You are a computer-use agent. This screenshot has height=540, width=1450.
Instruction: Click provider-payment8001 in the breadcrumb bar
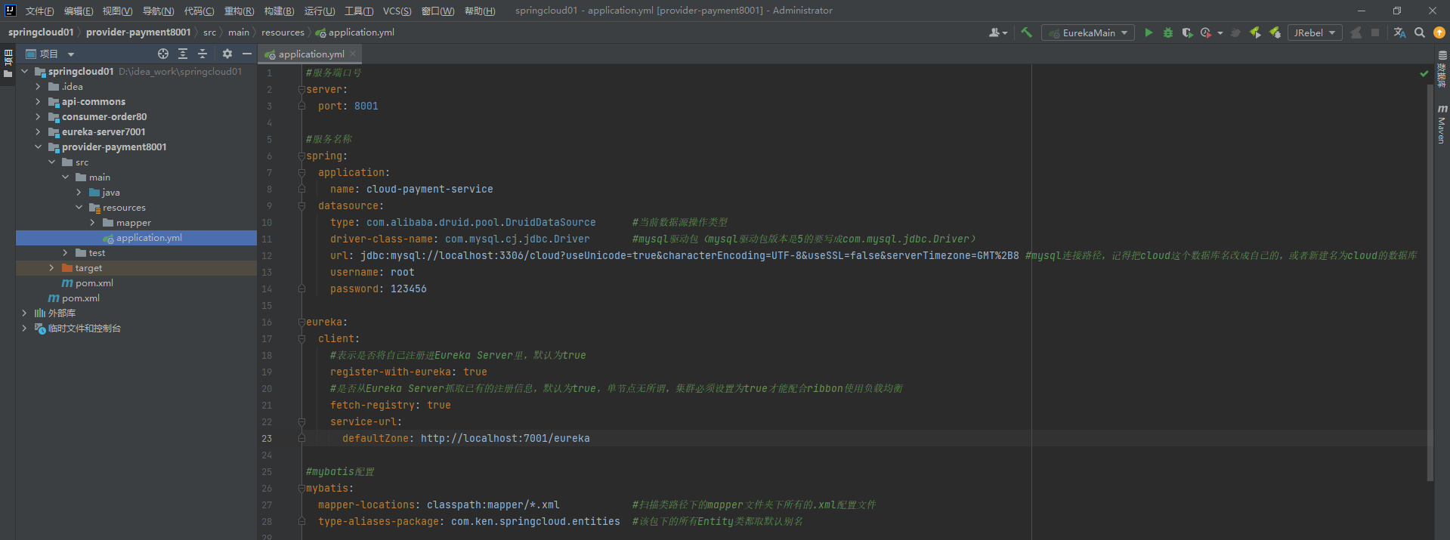pos(138,32)
